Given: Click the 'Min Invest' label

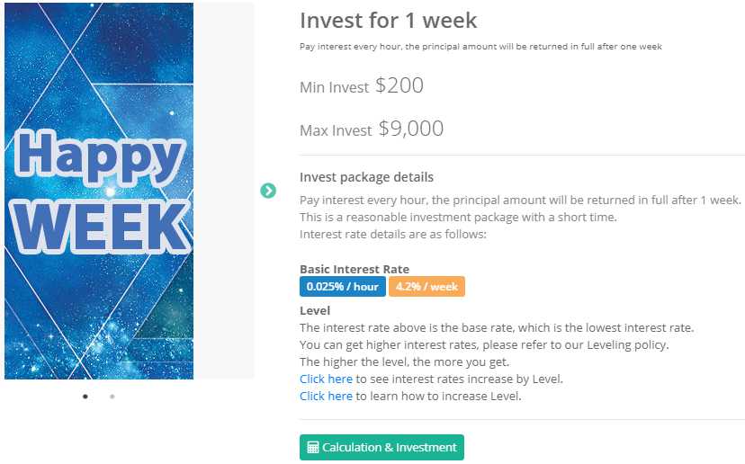Looking at the screenshot, I should 334,88.
